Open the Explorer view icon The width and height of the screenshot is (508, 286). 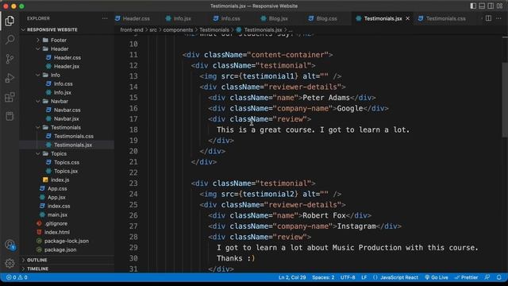(x=10, y=21)
